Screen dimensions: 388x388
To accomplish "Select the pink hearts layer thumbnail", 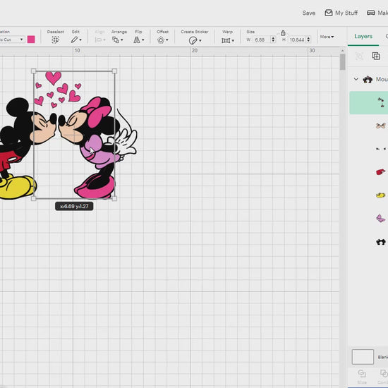I will [381, 102].
